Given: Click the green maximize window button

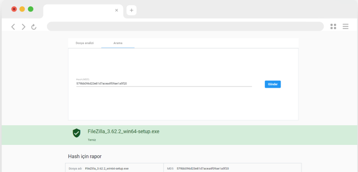Looking at the screenshot, I should [30, 9].
